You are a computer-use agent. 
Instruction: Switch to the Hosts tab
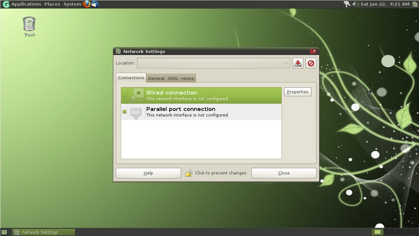point(188,79)
